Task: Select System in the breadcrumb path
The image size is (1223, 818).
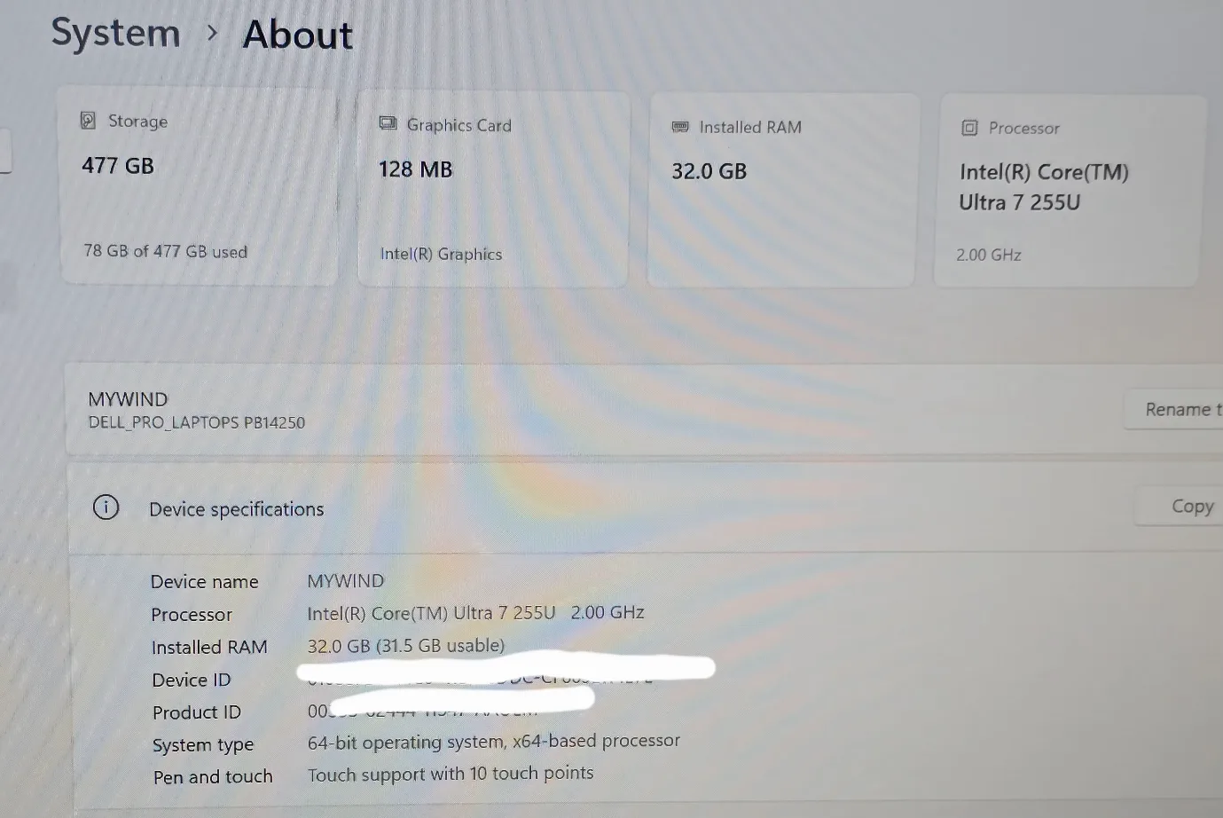Action: pos(115,33)
